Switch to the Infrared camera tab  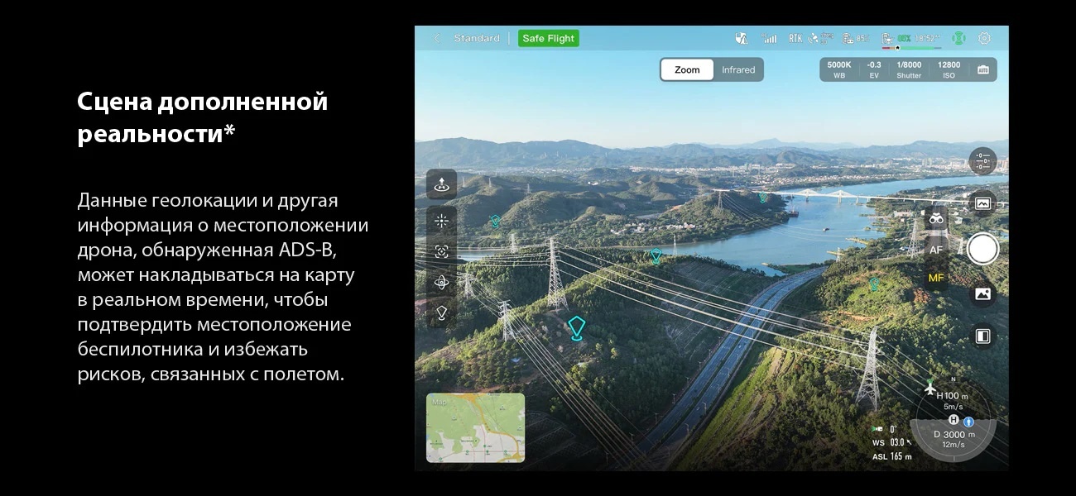[x=737, y=70]
